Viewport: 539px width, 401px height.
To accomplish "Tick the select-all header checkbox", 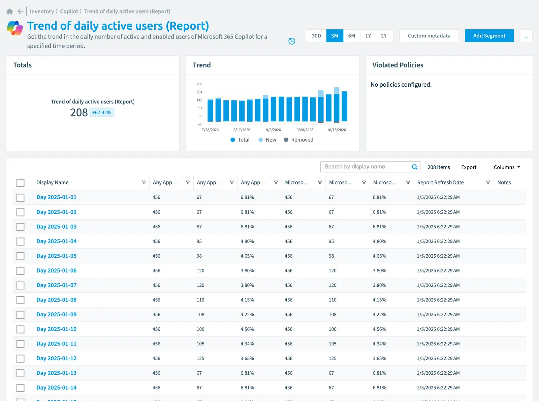I will point(21,183).
